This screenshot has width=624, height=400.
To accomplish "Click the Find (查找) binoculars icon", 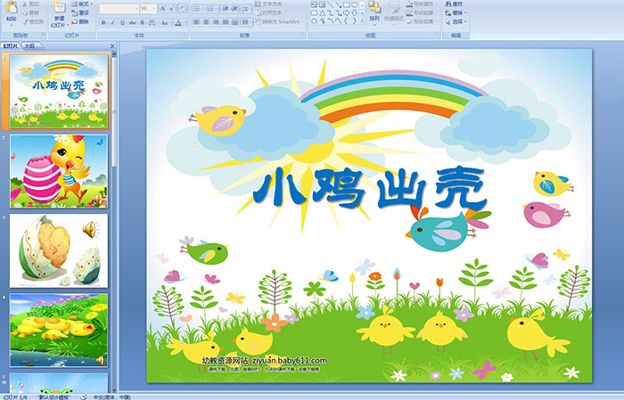I will tap(448, 4).
